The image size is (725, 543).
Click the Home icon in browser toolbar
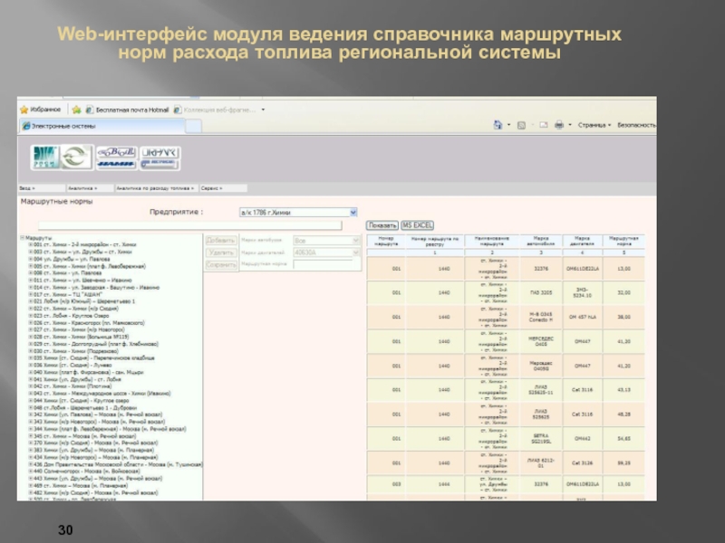tap(498, 126)
